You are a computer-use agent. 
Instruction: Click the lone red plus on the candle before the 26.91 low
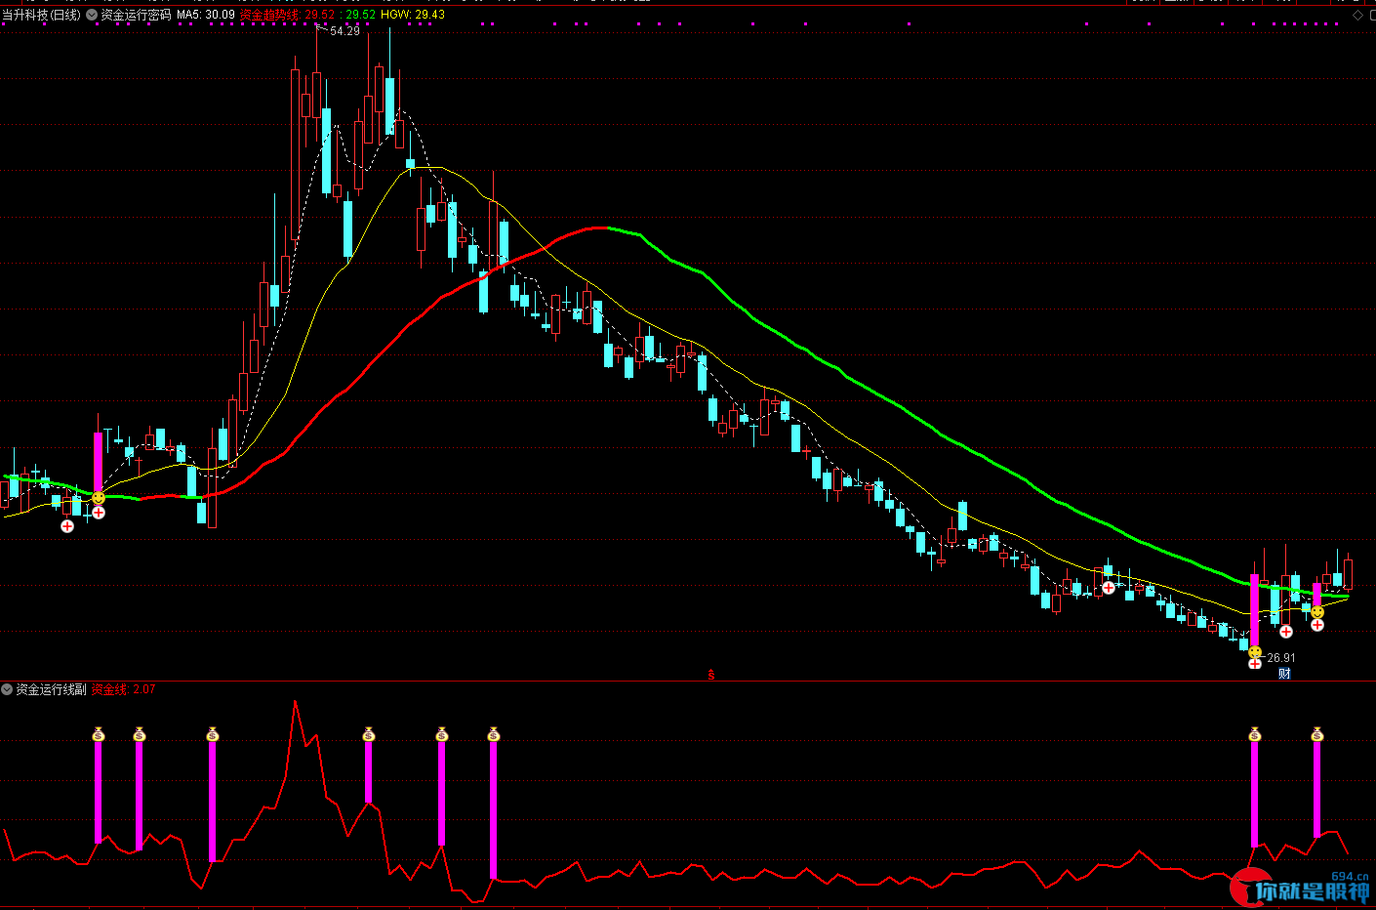[1109, 588]
